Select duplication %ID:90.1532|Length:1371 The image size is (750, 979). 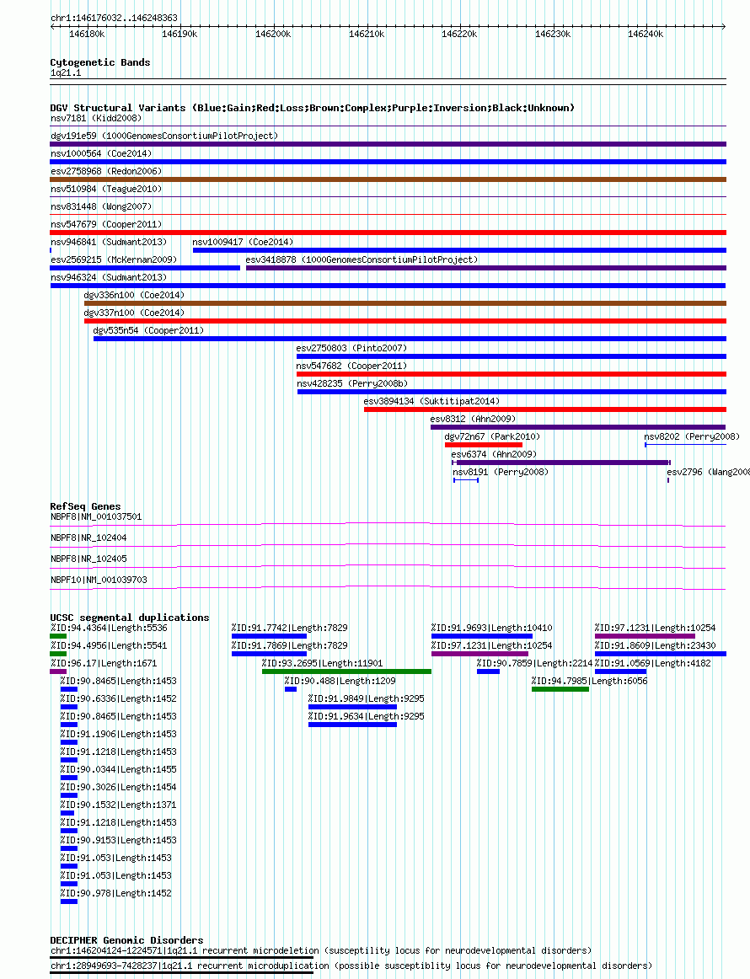(119, 805)
